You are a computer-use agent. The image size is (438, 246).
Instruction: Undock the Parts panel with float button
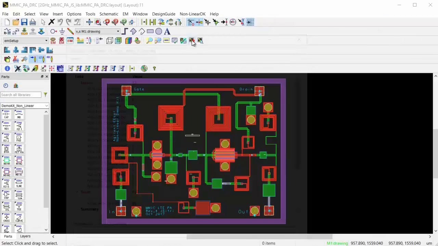click(42, 77)
